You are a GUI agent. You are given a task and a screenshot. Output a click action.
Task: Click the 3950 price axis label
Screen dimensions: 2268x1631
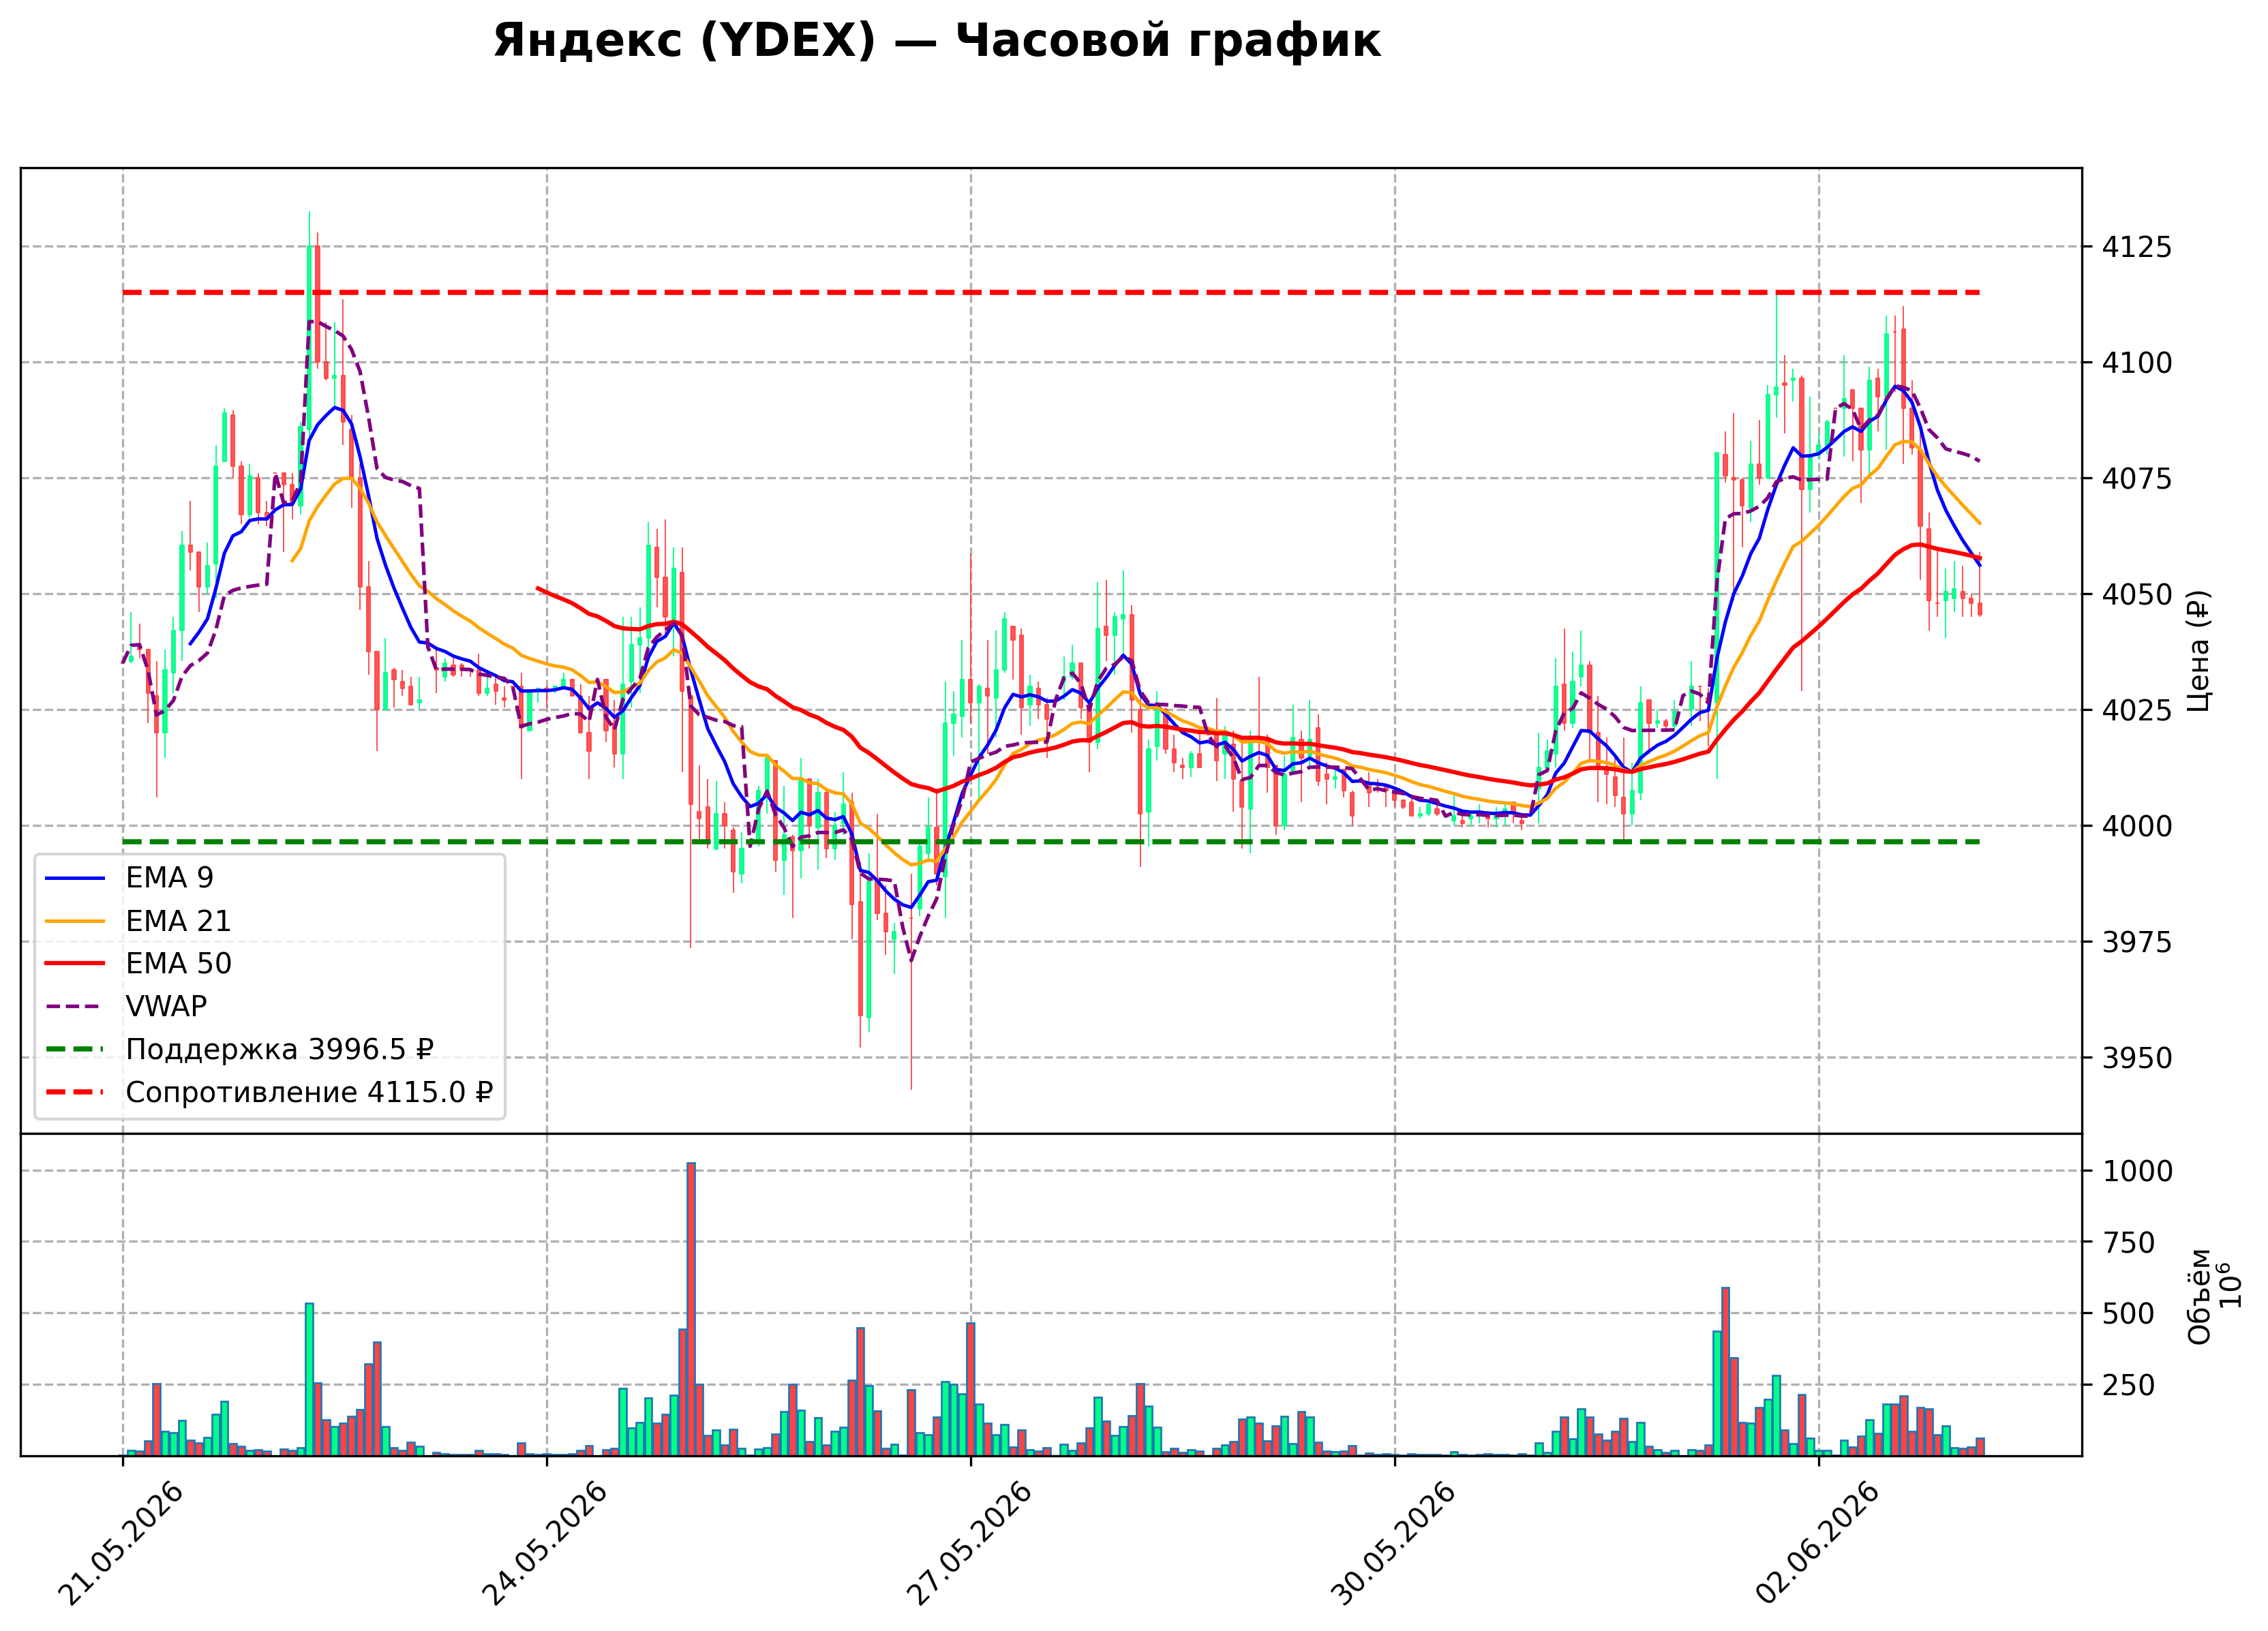pyautogui.click(x=2137, y=1058)
